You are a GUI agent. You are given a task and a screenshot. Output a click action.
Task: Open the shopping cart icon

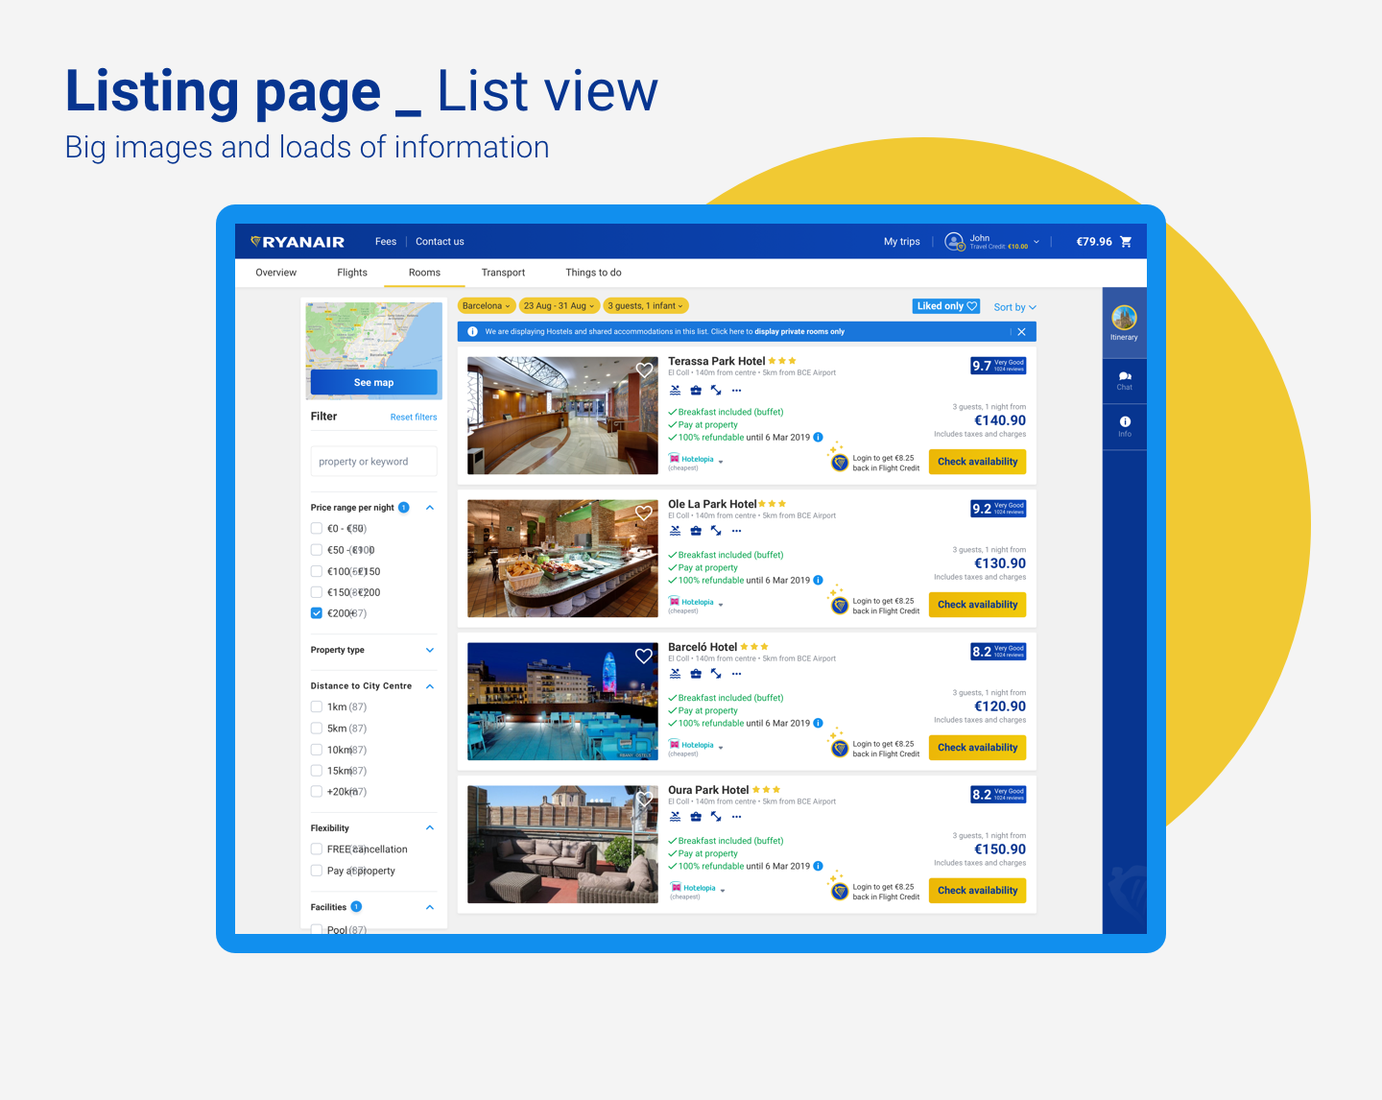coord(1126,242)
